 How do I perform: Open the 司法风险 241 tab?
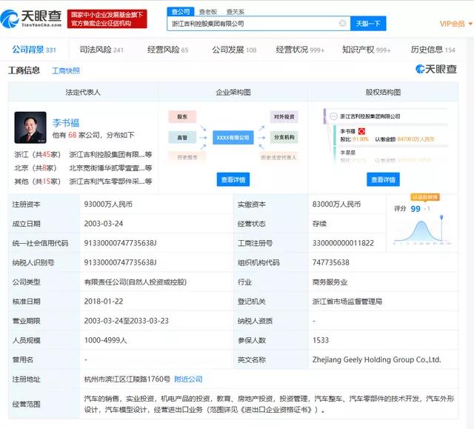[x=101, y=50]
